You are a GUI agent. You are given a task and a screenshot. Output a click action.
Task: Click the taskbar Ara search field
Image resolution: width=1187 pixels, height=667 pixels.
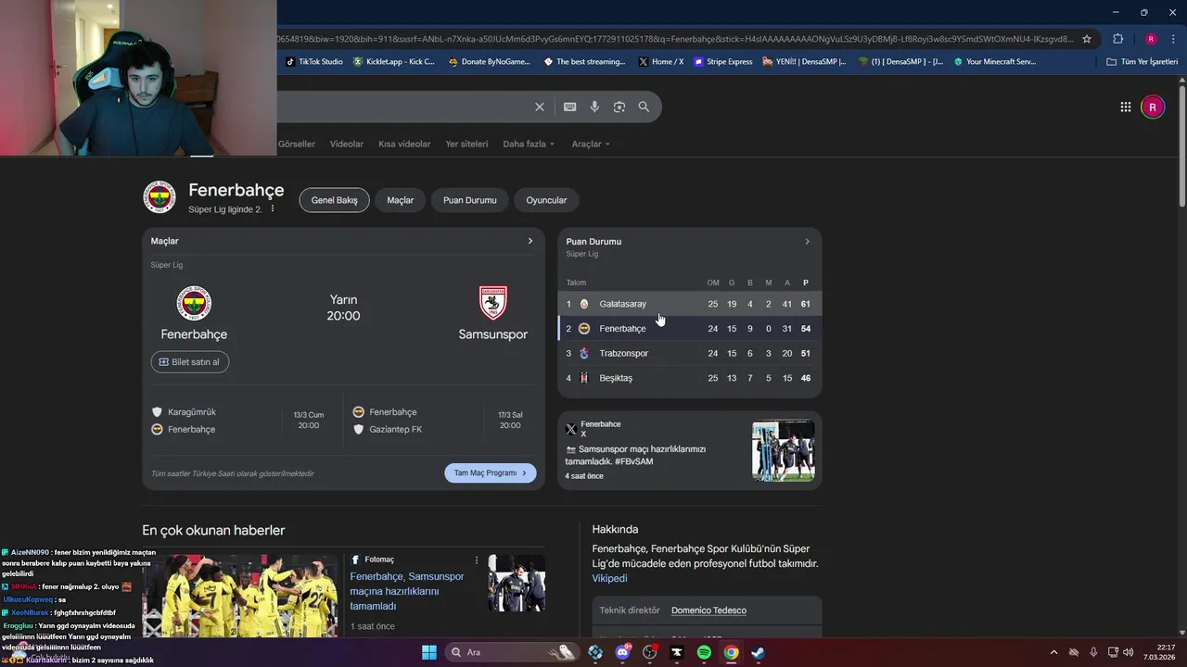click(513, 652)
